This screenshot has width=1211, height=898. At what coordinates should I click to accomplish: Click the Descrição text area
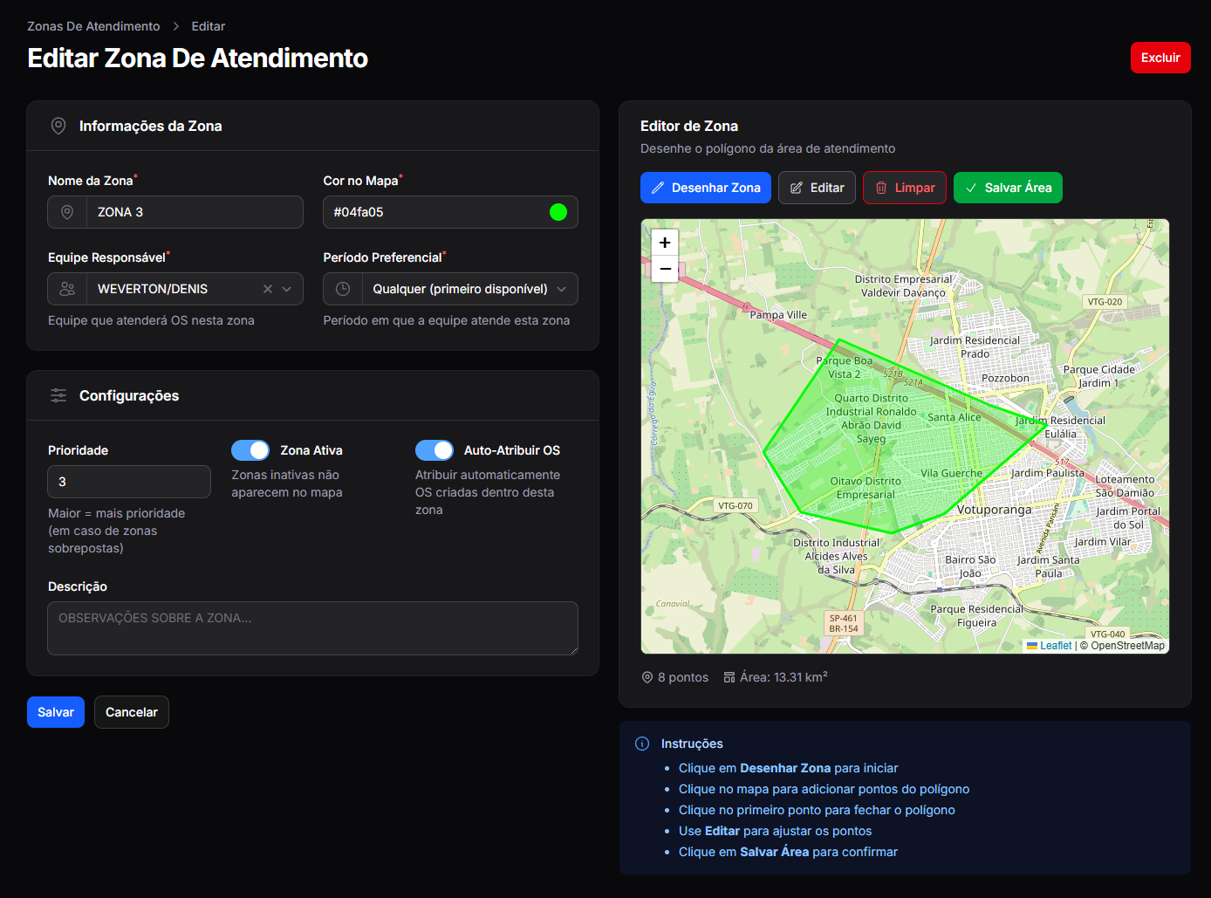tap(312, 628)
